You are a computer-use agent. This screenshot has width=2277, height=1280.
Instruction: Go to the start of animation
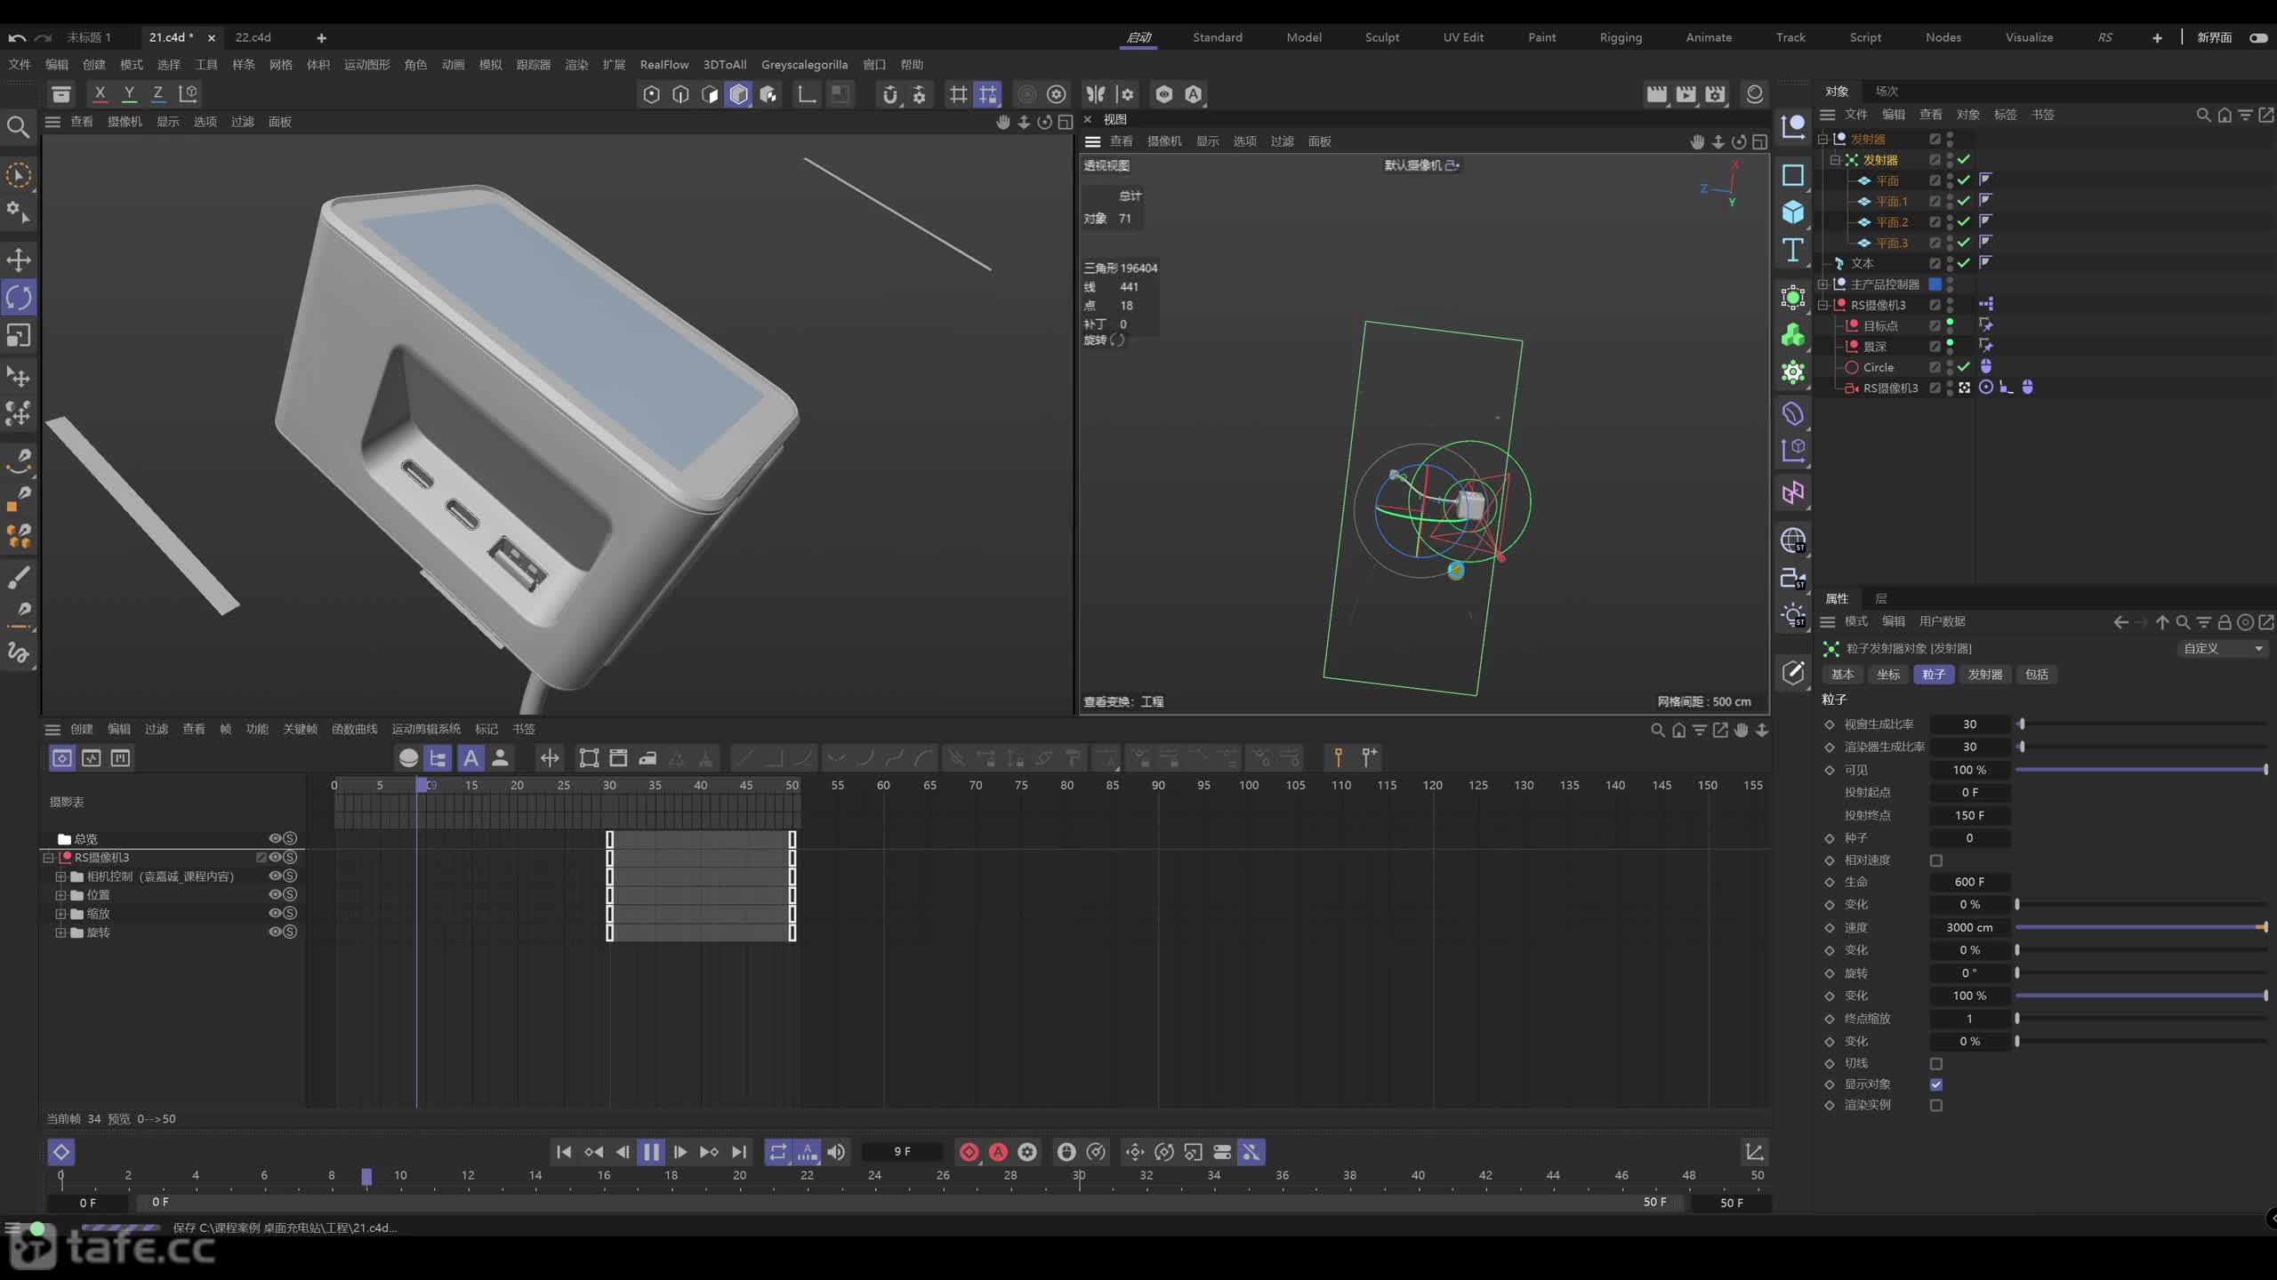click(x=563, y=1152)
